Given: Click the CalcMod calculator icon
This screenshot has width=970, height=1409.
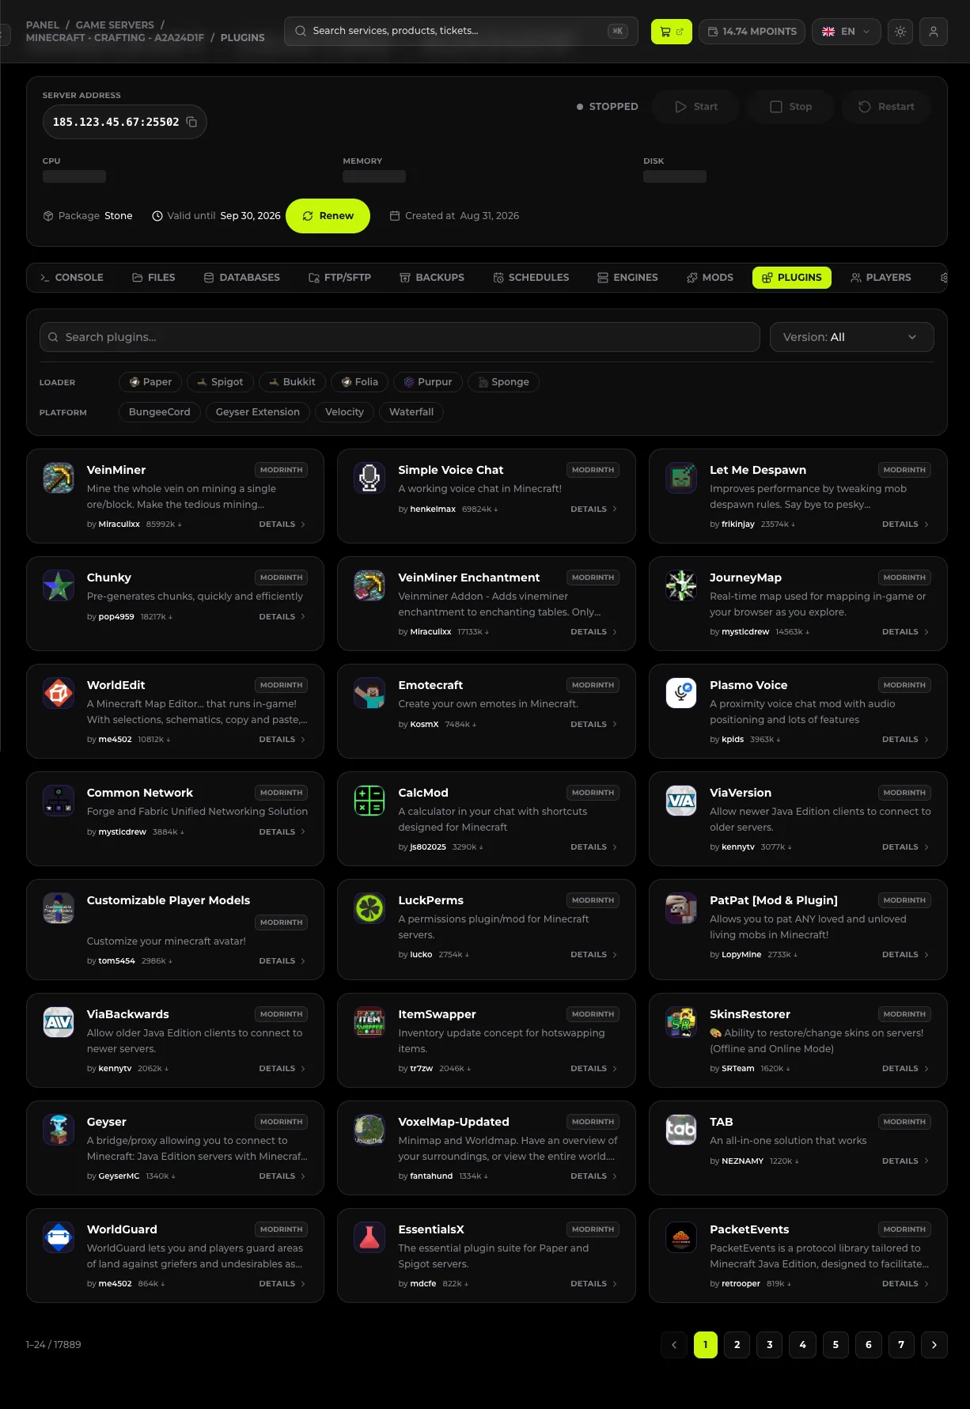Looking at the screenshot, I should click(x=369, y=801).
